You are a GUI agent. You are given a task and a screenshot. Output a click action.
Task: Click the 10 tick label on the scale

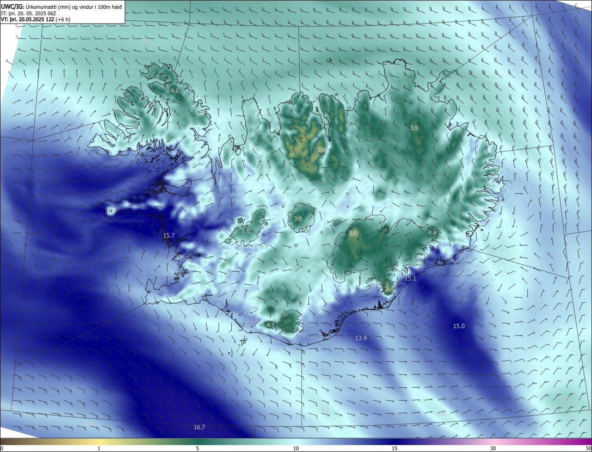pyautogui.click(x=296, y=449)
